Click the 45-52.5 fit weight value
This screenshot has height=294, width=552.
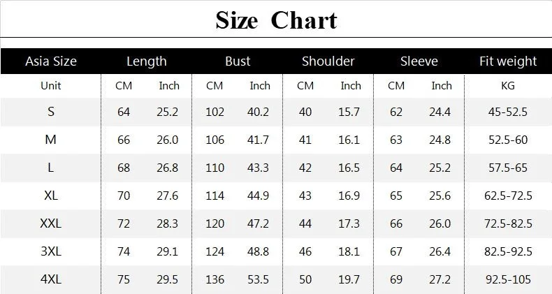[x=508, y=112]
